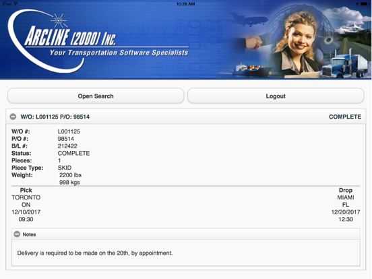The height and width of the screenshot is (279, 372).
Task: Click the W/O number value L001125
Action: pos(69,131)
